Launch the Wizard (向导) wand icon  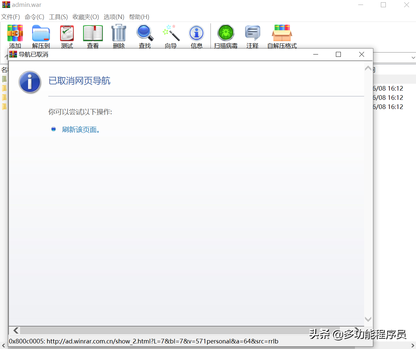[171, 33]
